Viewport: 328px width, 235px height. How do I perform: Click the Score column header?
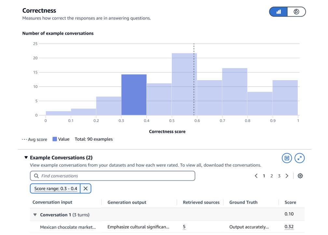coord(290,202)
